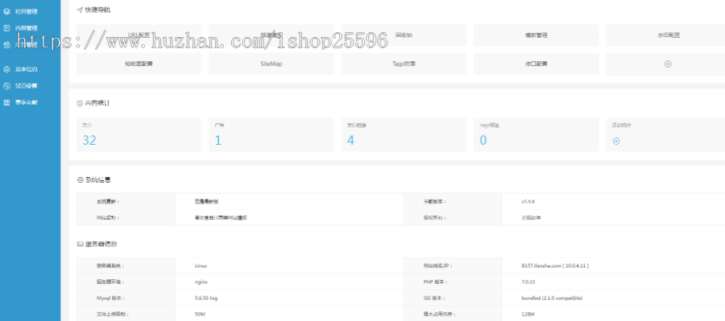Open the URL配置 shortcut
Screen dimensions: 725x321
point(139,35)
